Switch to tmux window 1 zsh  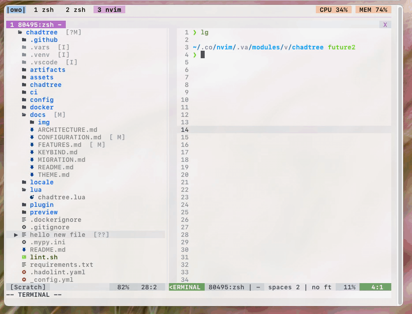point(44,10)
